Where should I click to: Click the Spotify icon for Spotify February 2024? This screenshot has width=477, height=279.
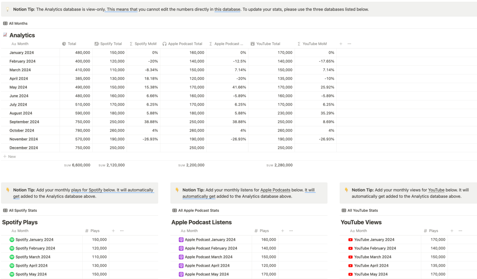point(12,248)
